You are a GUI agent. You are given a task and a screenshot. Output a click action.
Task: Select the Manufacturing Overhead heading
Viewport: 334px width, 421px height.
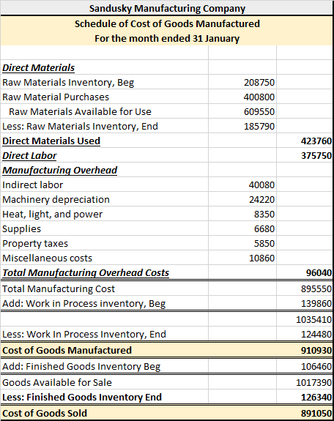click(x=60, y=170)
